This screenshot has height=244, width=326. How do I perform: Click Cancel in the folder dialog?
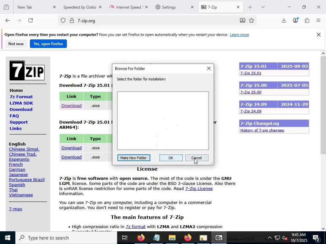point(196,158)
